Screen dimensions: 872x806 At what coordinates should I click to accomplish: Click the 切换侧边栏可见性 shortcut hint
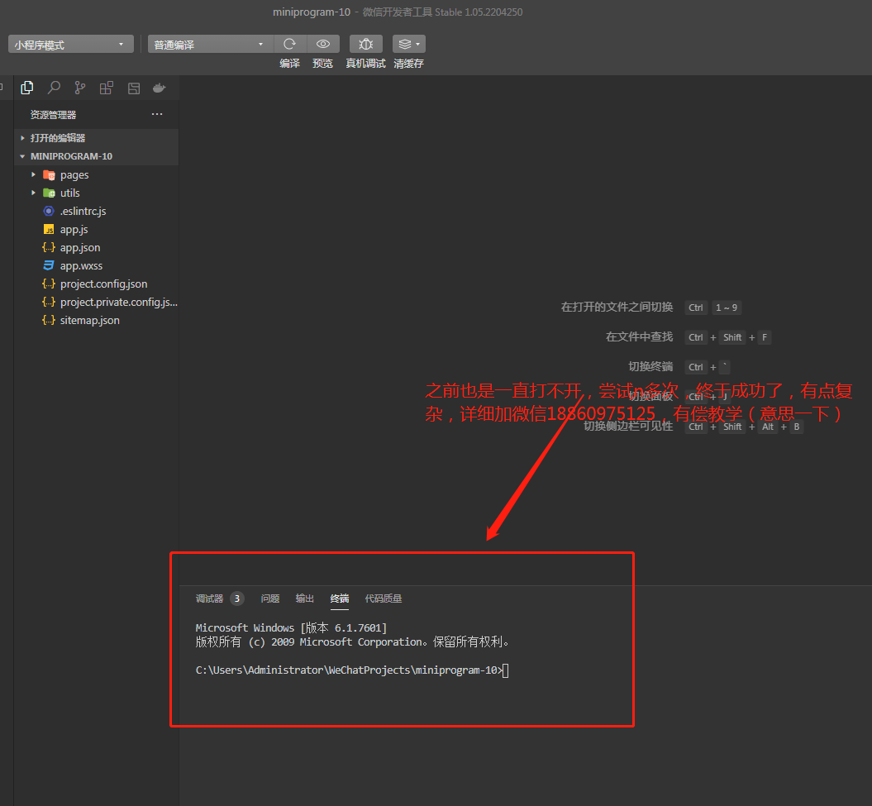[x=628, y=426]
